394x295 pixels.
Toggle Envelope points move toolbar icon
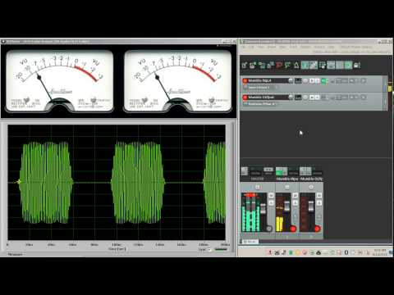331,65
